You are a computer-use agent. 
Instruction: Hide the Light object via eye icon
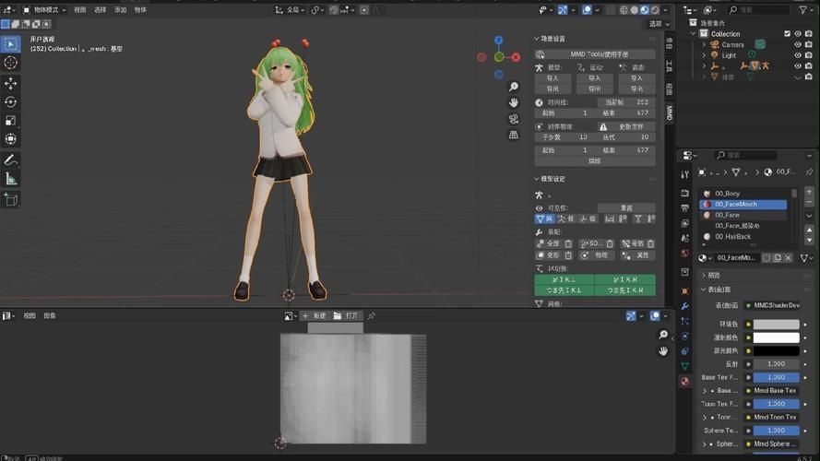pos(798,55)
